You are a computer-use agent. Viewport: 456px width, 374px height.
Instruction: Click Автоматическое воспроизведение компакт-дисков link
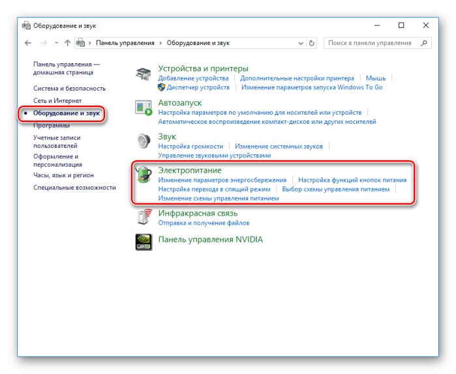click(267, 122)
